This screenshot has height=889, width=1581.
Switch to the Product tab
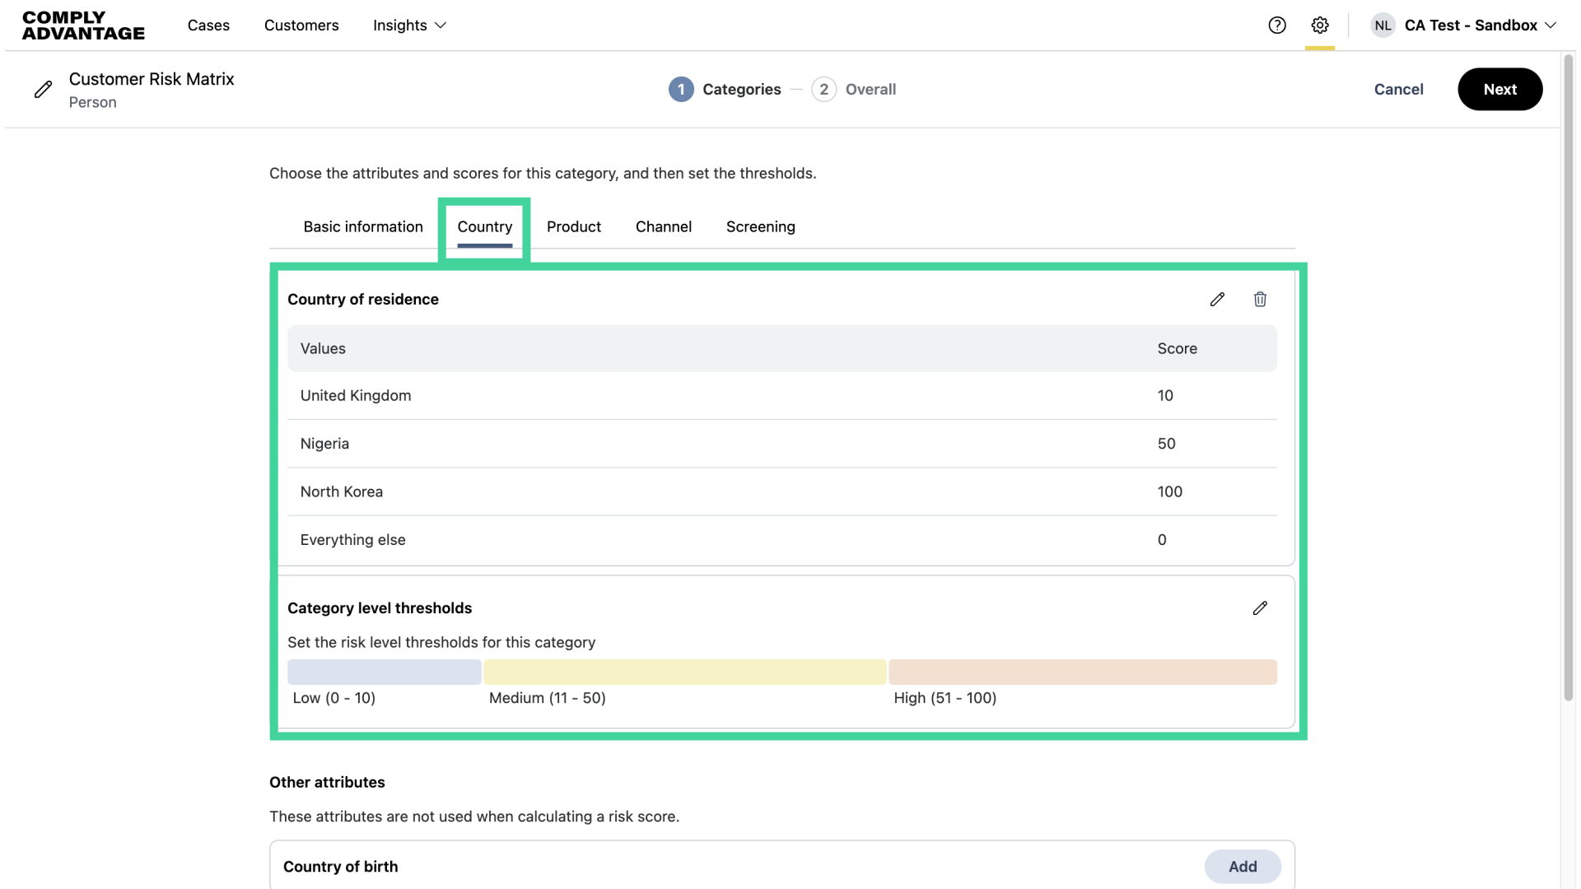pos(574,226)
